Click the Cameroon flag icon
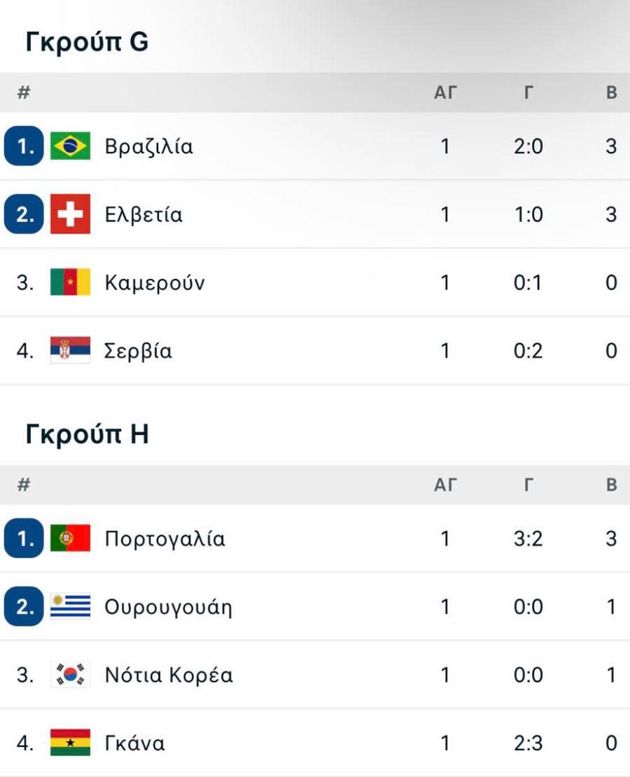630x777 pixels. click(x=70, y=282)
